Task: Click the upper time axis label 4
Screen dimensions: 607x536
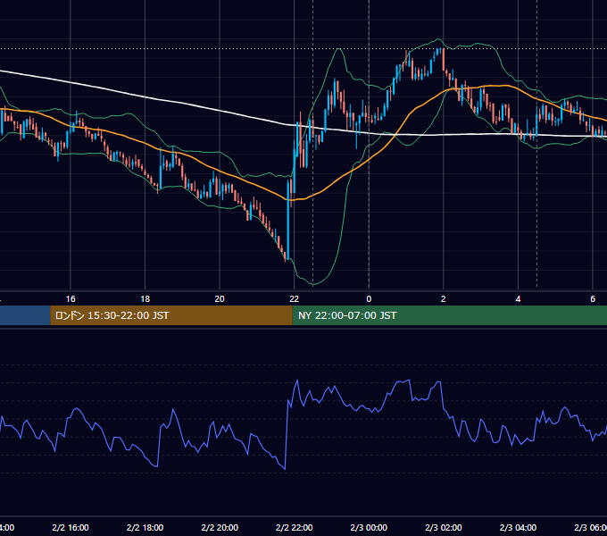Action: [518, 299]
